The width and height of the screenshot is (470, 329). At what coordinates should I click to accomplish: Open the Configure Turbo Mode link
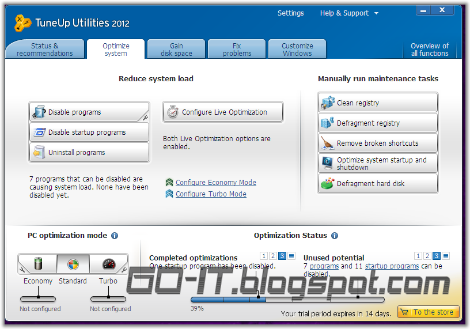(x=211, y=194)
